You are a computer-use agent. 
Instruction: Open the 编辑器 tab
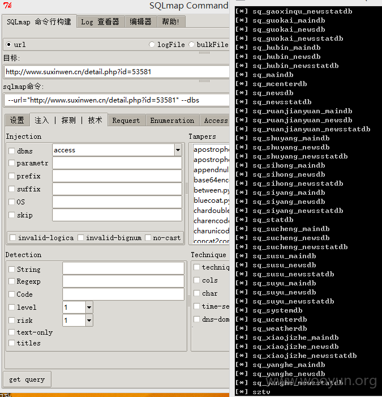[141, 22]
